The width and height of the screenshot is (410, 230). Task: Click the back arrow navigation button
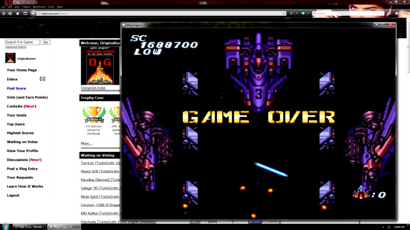click(x=33, y=13)
